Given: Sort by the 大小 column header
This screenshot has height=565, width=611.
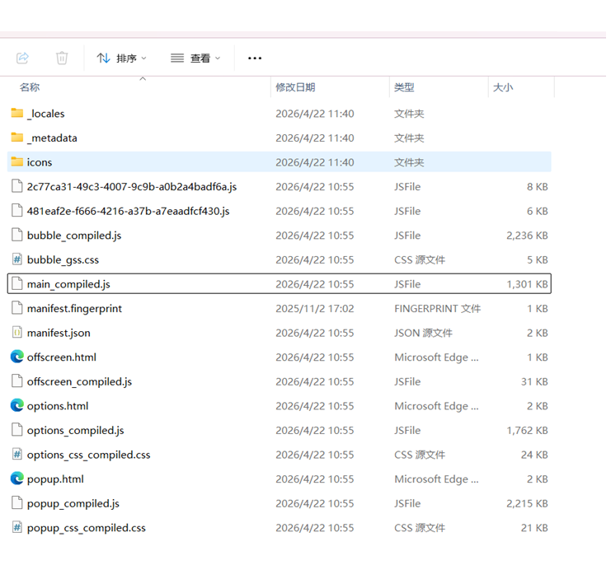Looking at the screenshot, I should [x=503, y=87].
